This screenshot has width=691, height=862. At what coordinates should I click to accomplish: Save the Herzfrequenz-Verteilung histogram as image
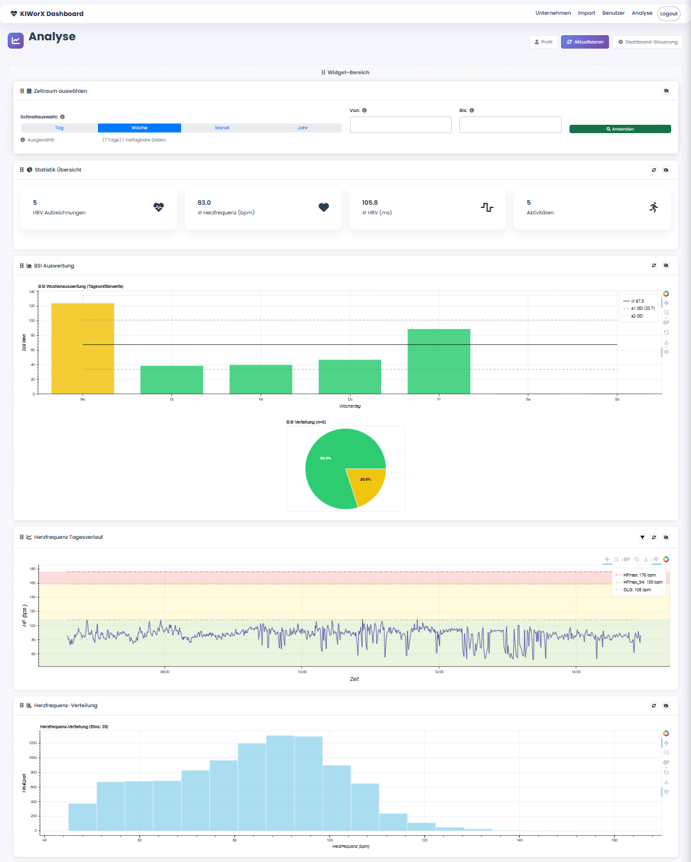tap(666, 782)
